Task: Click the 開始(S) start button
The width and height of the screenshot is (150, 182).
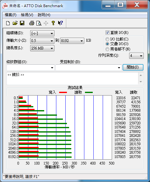Action: tap(133, 67)
